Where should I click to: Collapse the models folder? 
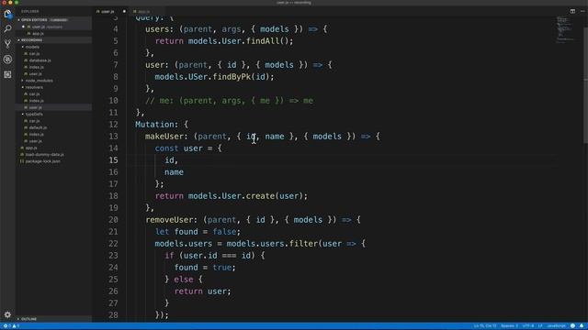click(32, 47)
